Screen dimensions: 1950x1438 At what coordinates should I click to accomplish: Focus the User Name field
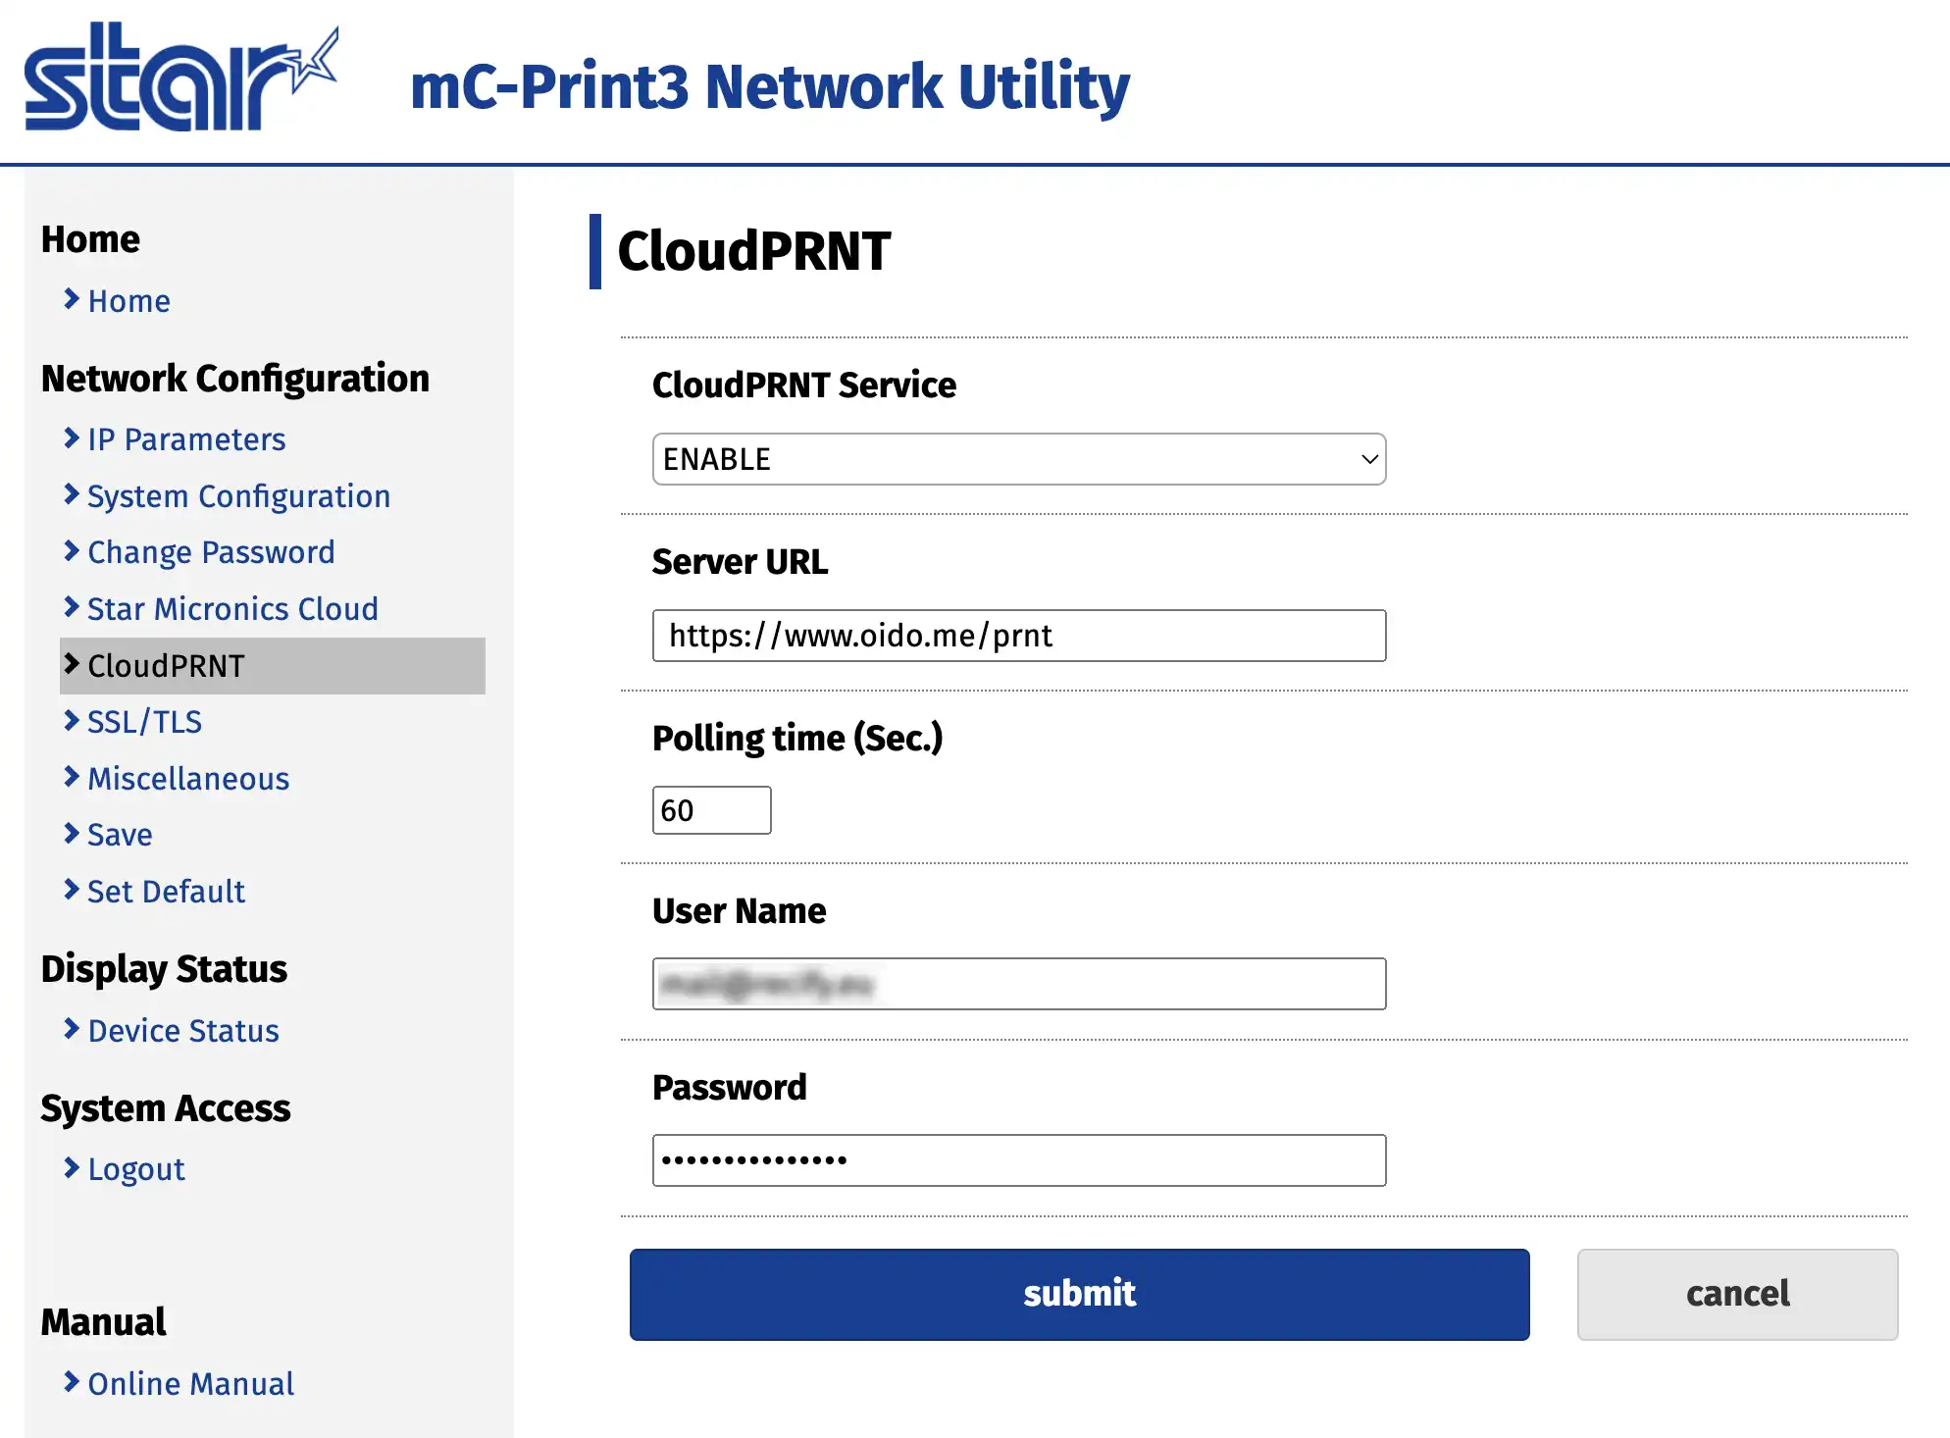1018,984
